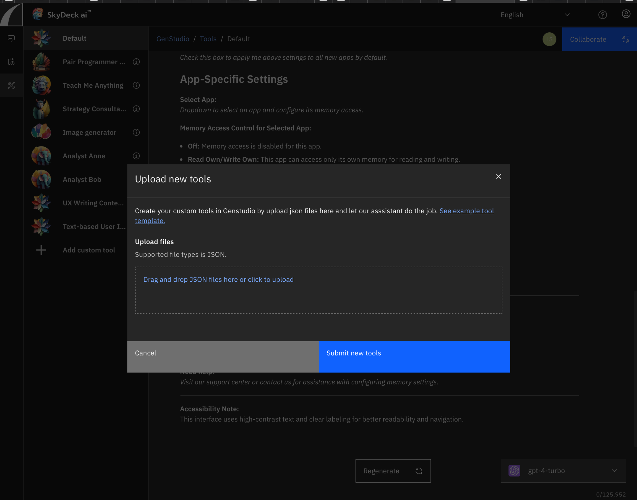Show info for Image generator

[x=136, y=132]
